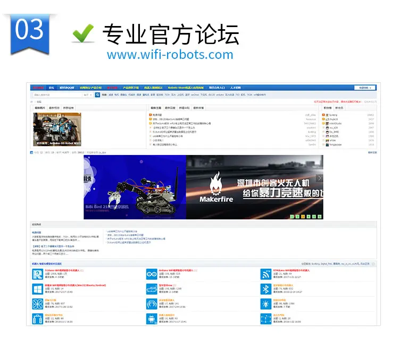The width and height of the screenshot is (399, 343).
Task: Select the first red item in navigation bar
Action: point(38,88)
